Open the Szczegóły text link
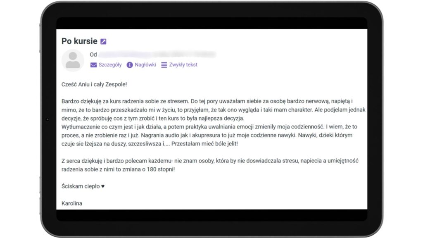 pyautogui.click(x=110, y=65)
